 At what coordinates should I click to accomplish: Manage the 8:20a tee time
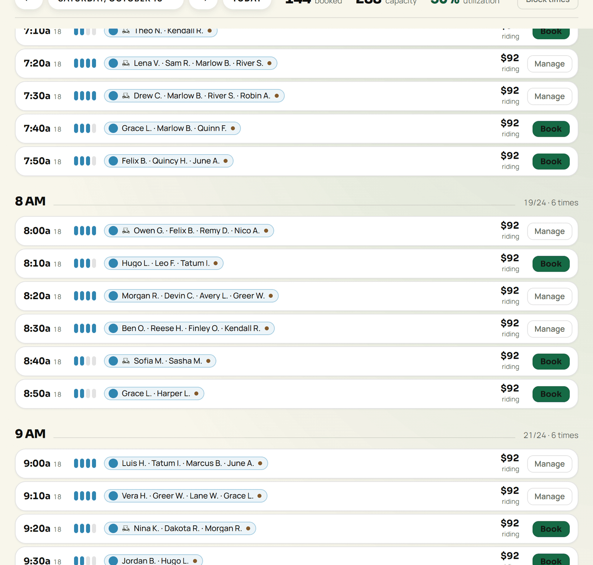click(x=549, y=297)
